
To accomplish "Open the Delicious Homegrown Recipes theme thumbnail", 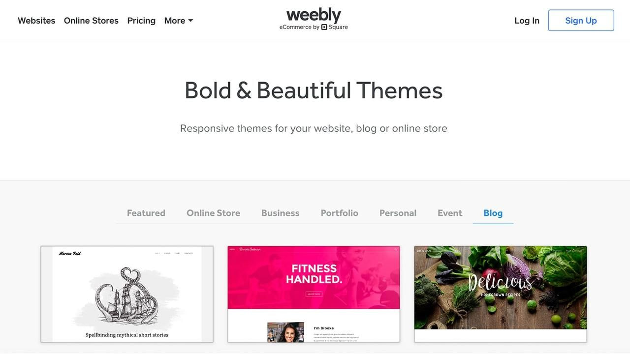I will [501, 294].
